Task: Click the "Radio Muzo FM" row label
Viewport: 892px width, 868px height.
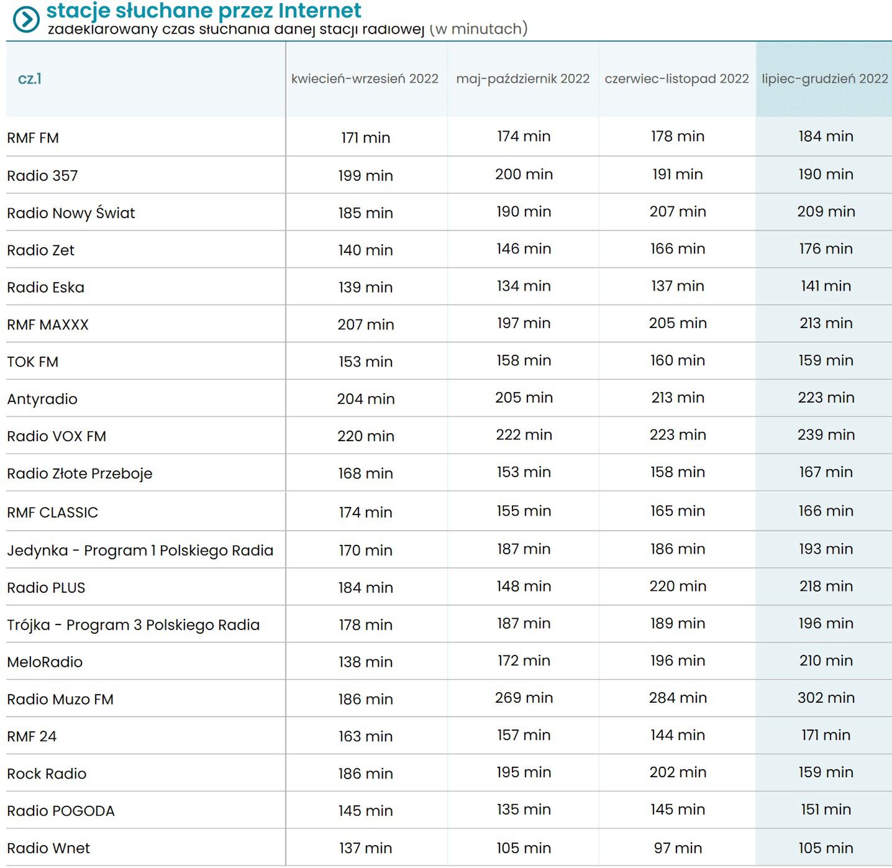Action: 60,700
